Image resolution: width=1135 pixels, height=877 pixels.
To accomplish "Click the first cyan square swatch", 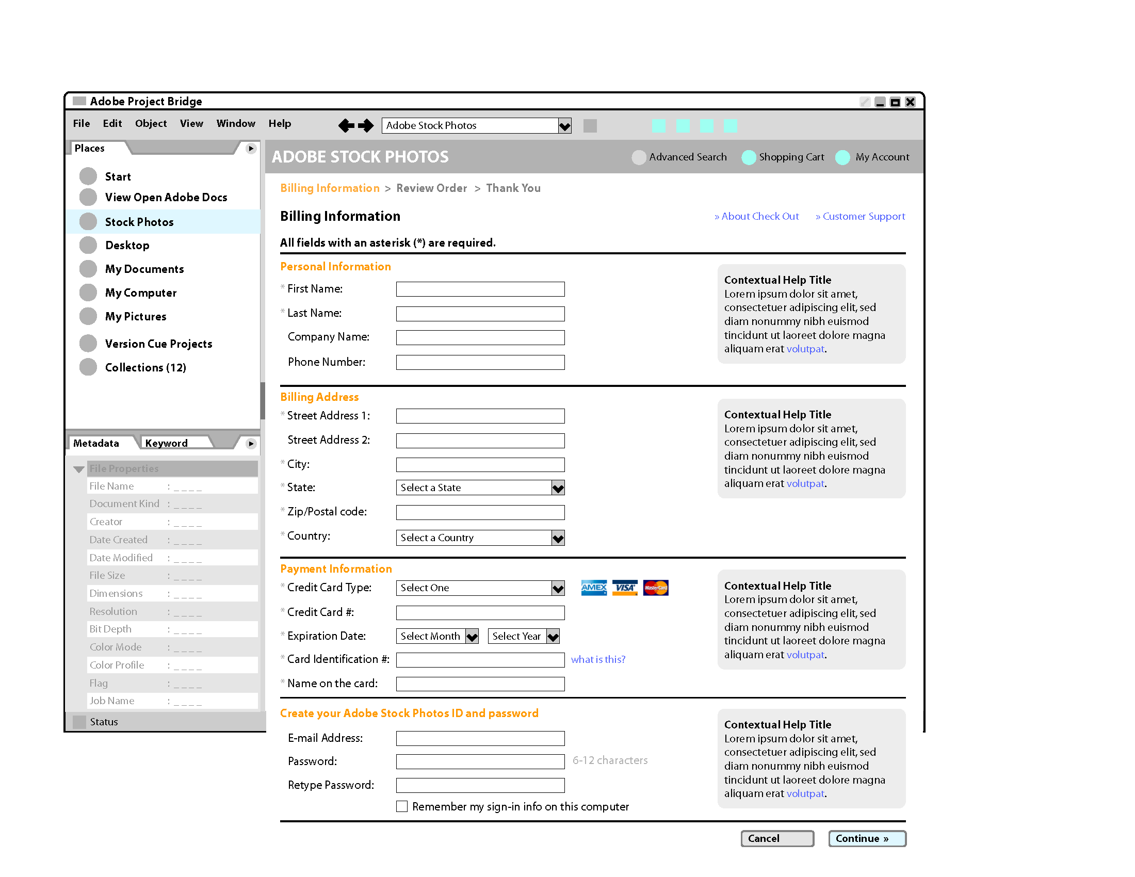I will (x=658, y=126).
